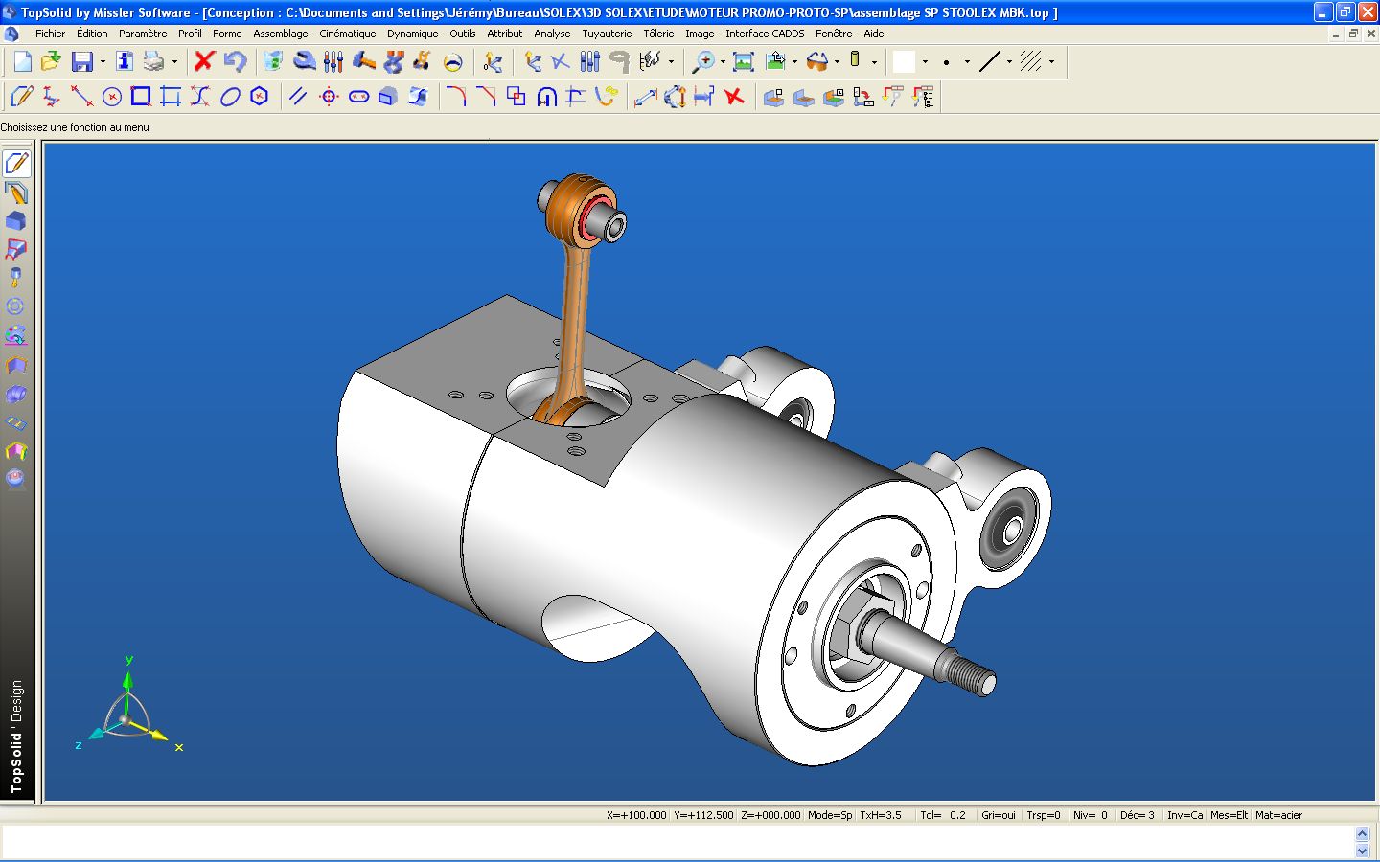The image size is (1380, 862).
Task: Click the red delete (X) icon in the toolbar
Action: (202, 60)
